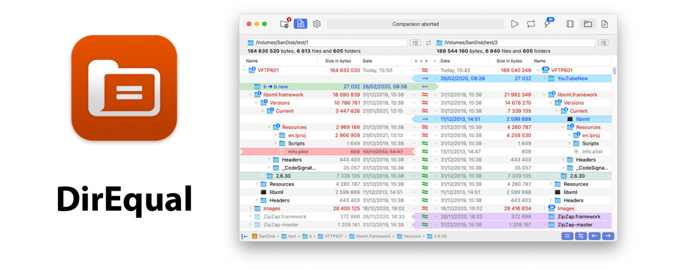Collapse left Current folder
Image resolution: width=684 pixels, height=269 pixels.
click(263, 111)
